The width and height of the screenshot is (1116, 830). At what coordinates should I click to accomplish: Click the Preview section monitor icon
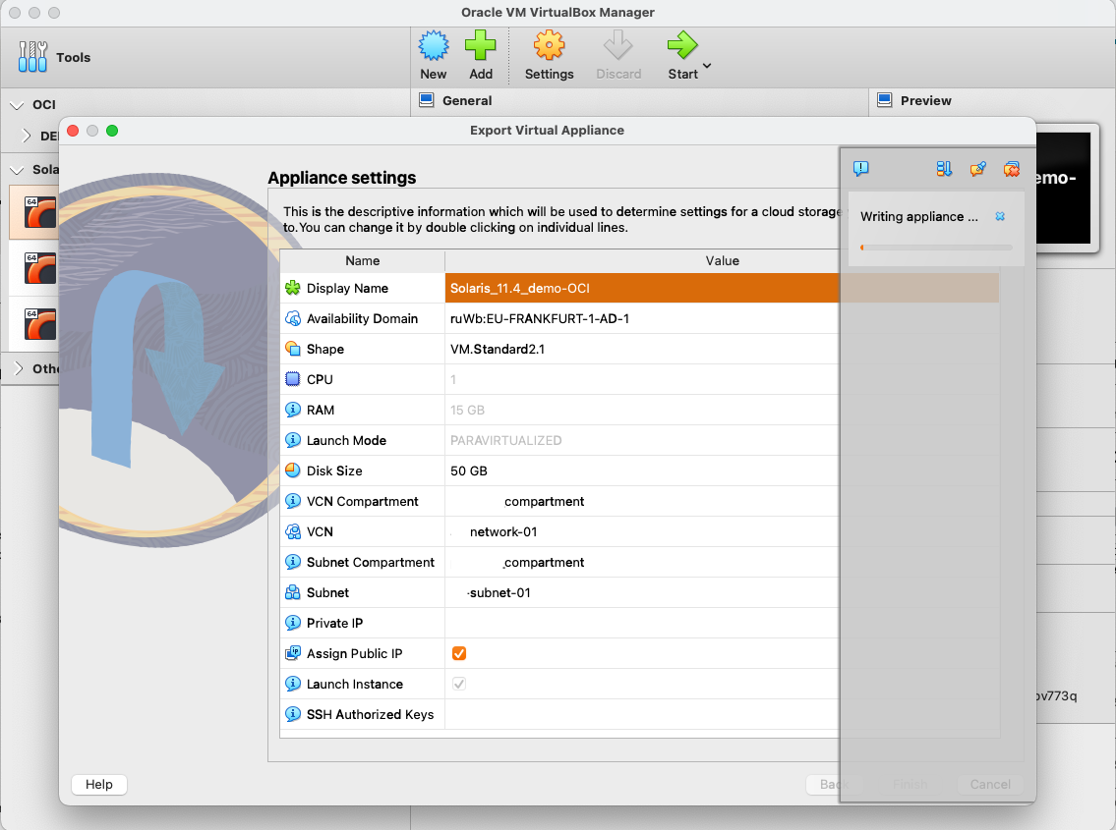click(x=885, y=100)
